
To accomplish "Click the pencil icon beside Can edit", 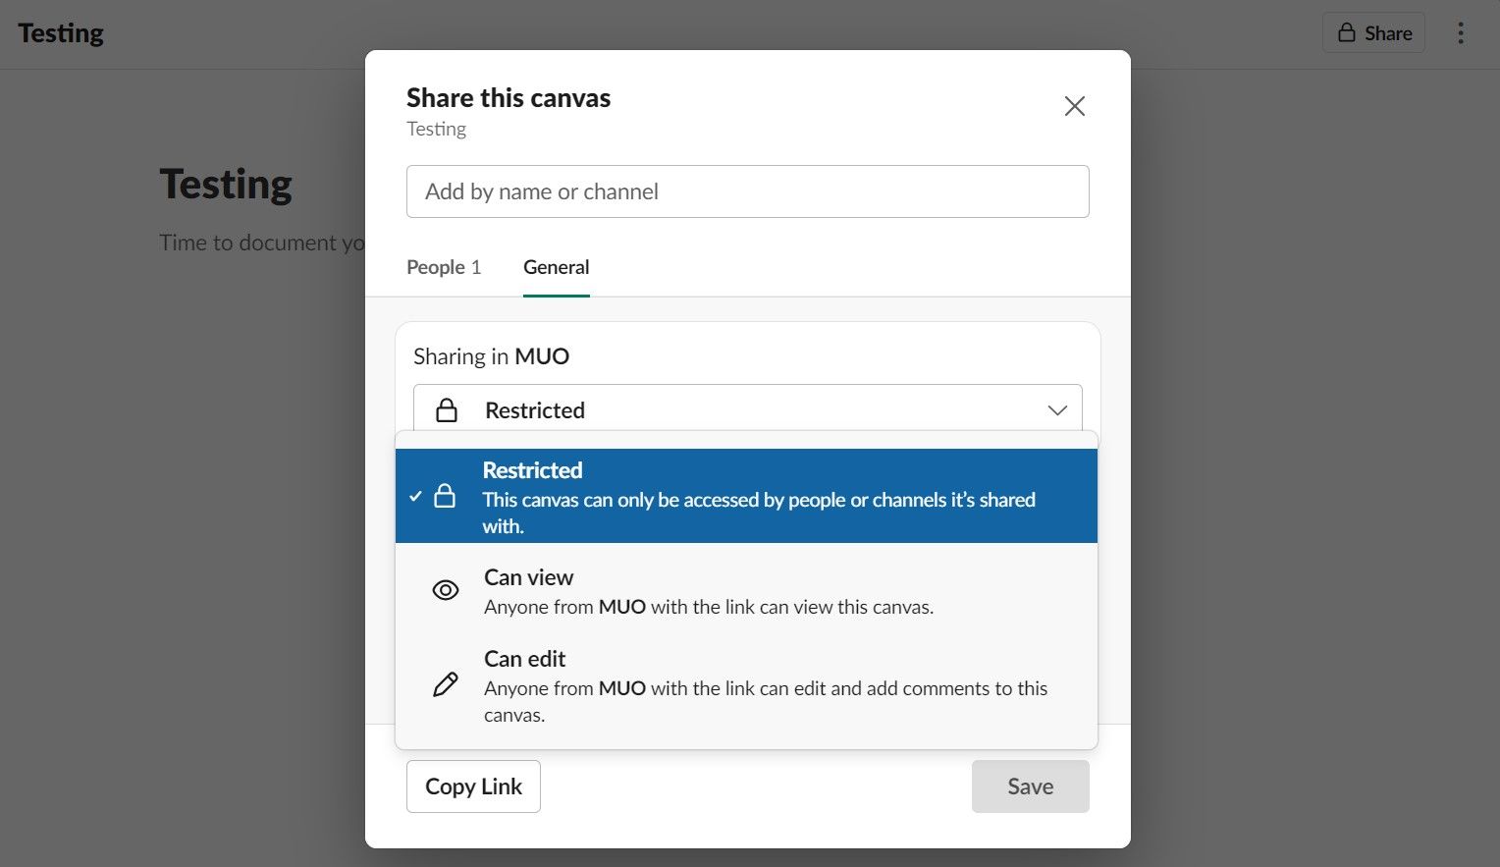I will pos(446,684).
